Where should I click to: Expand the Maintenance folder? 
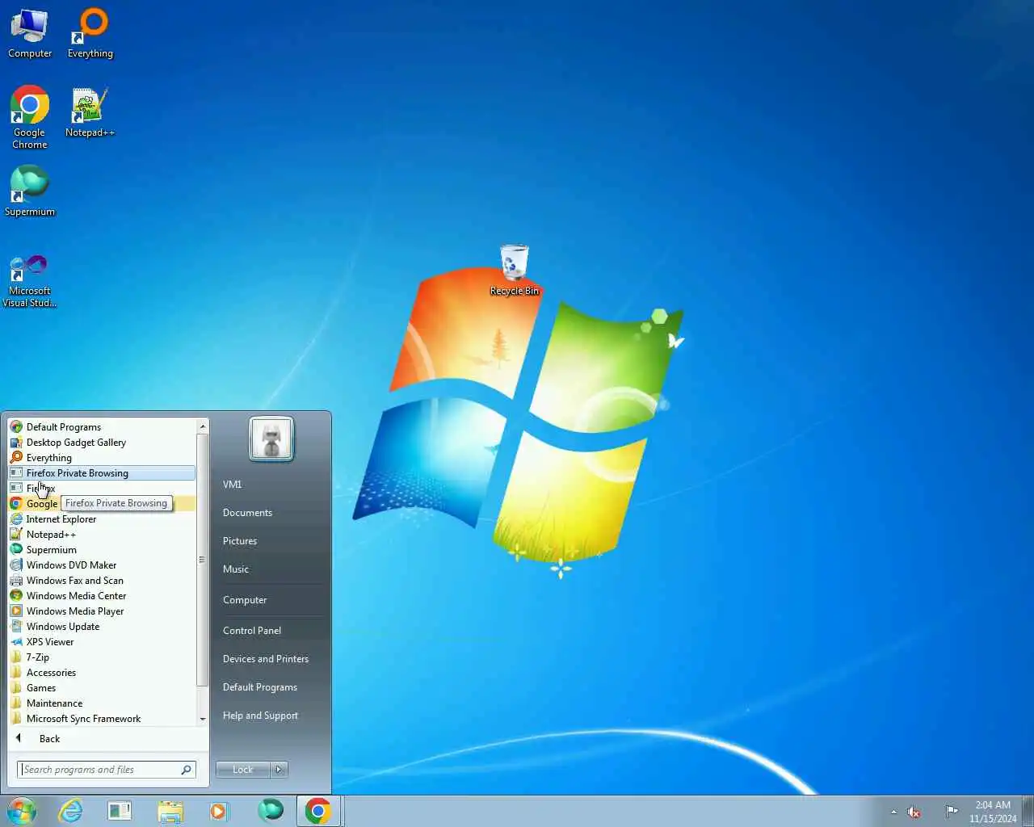[102, 703]
